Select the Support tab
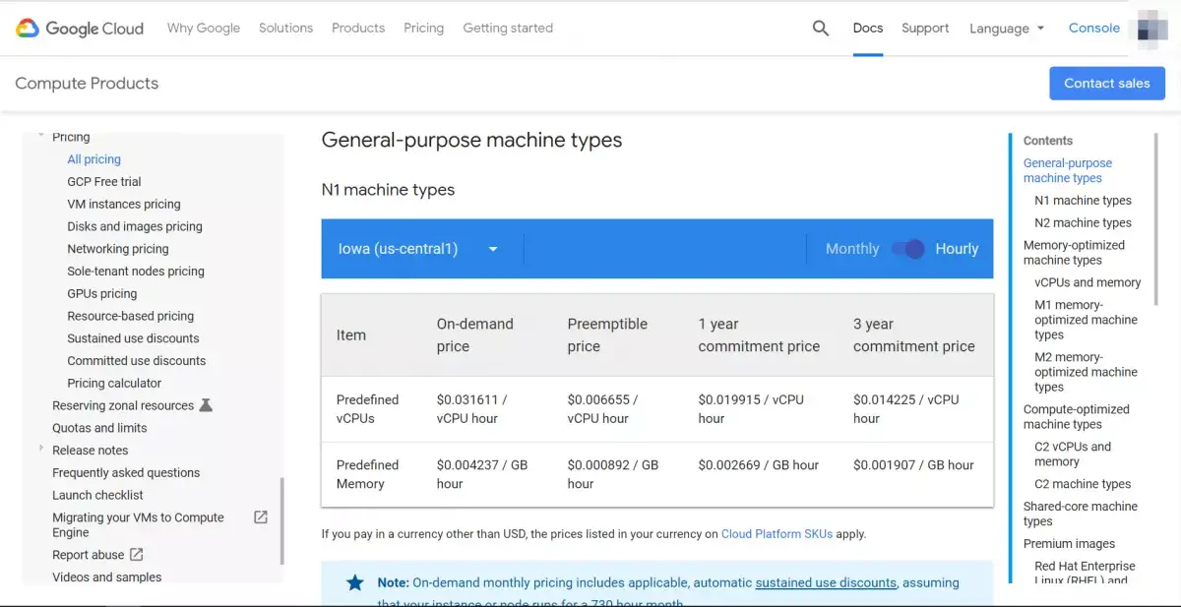The width and height of the screenshot is (1181, 607). pos(925,28)
